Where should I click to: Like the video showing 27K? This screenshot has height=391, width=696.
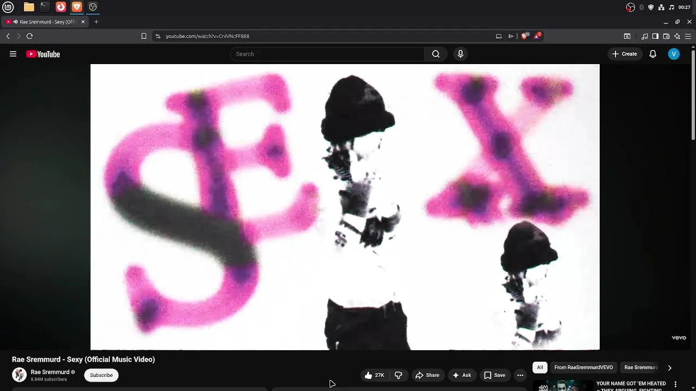pyautogui.click(x=374, y=375)
